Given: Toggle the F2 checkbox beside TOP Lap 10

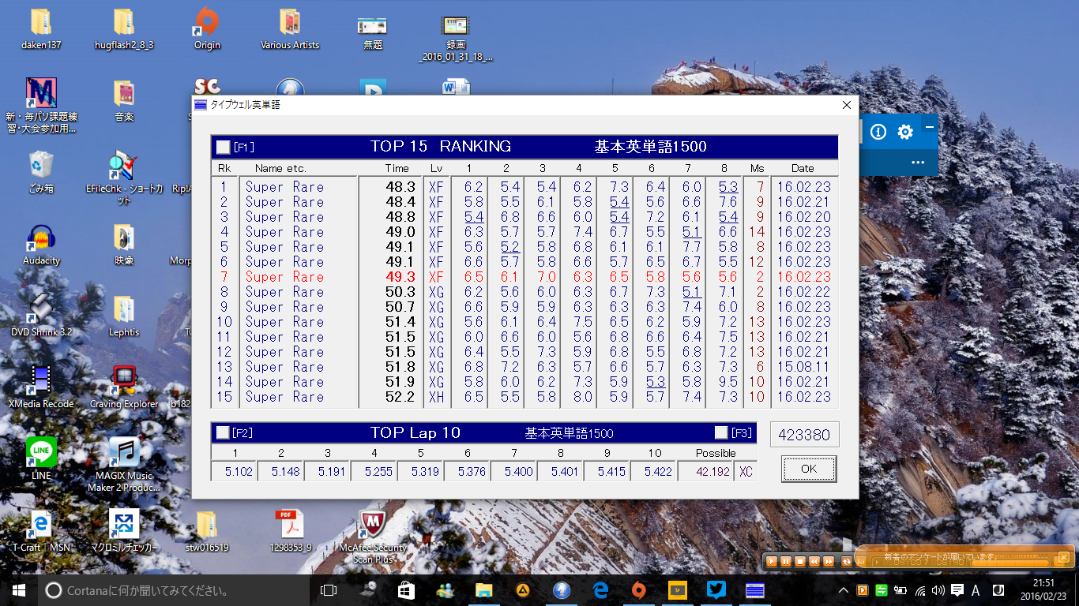Looking at the screenshot, I should 224,432.
